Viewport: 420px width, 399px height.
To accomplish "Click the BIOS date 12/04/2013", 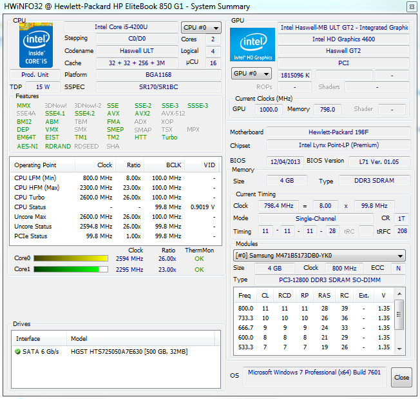I will click(x=285, y=162).
